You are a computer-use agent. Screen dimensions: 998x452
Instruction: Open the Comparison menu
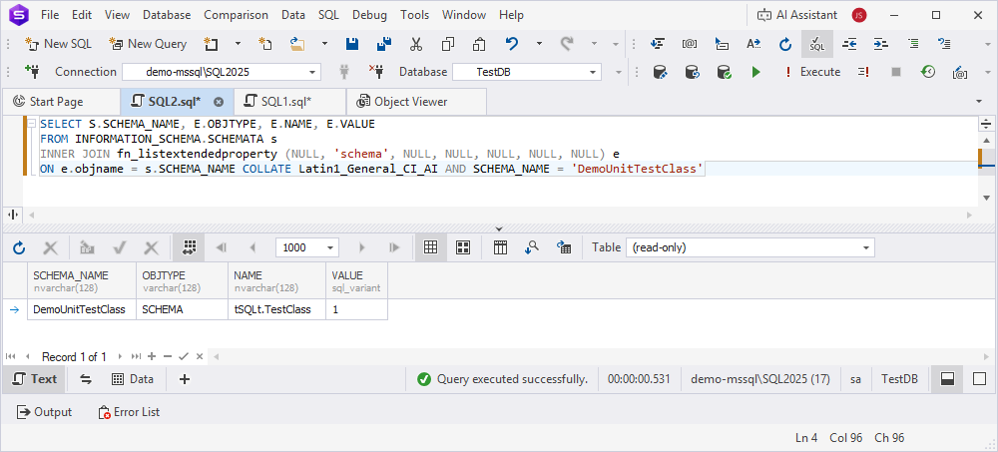pos(237,15)
